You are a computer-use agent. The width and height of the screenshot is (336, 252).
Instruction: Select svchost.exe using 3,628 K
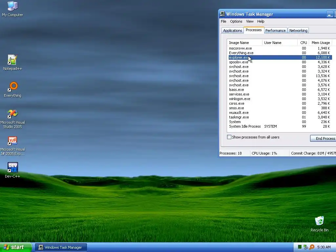[x=280, y=67]
